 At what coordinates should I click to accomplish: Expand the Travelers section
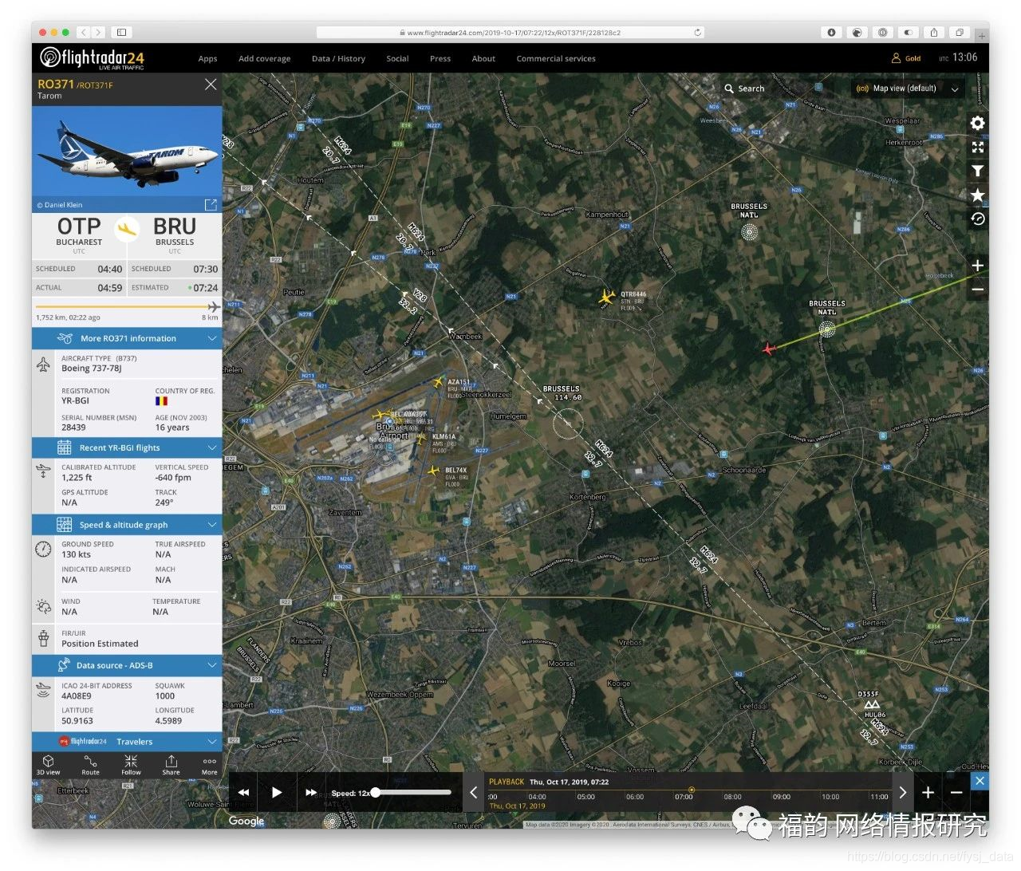tap(127, 741)
